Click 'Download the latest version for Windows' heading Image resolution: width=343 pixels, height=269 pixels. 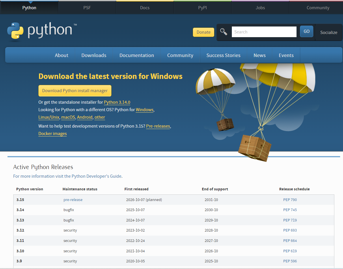click(x=111, y=76)
